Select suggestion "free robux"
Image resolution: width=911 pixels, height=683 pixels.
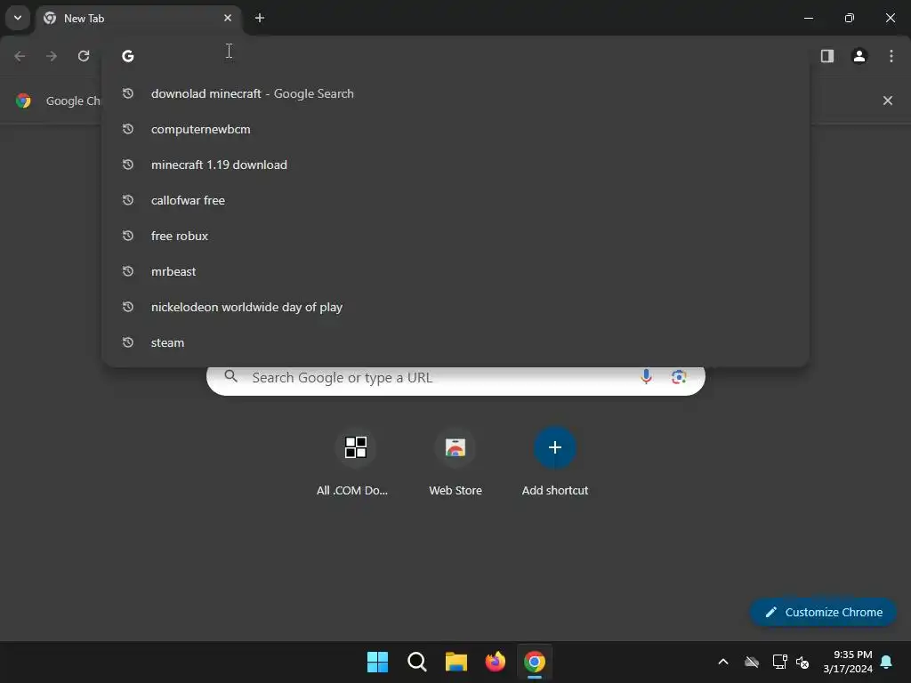(455, 236)
